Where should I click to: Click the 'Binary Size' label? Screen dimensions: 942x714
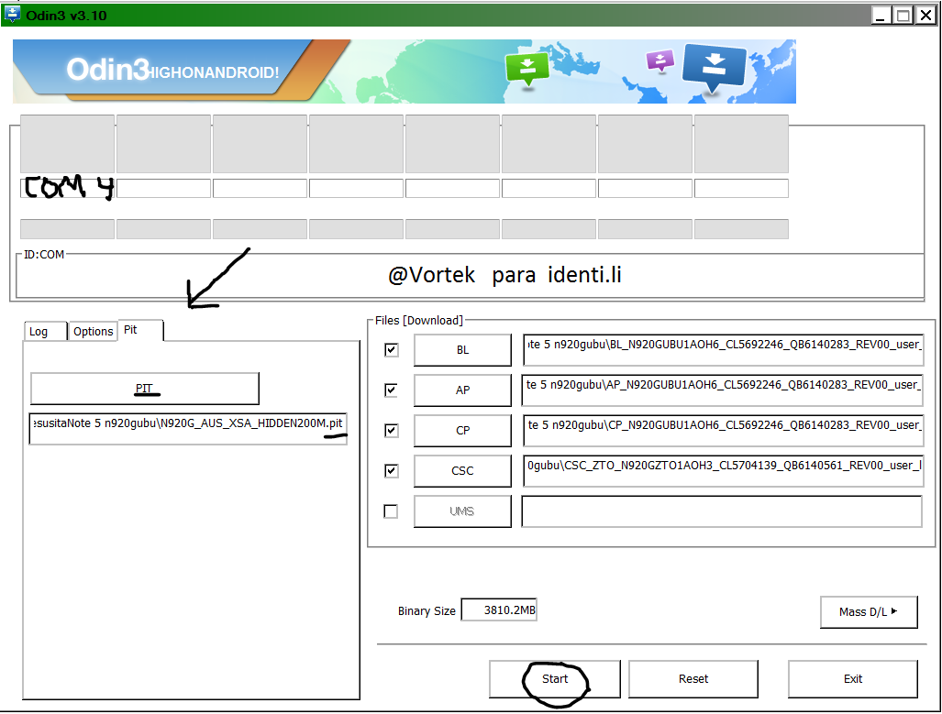(427, 611)
